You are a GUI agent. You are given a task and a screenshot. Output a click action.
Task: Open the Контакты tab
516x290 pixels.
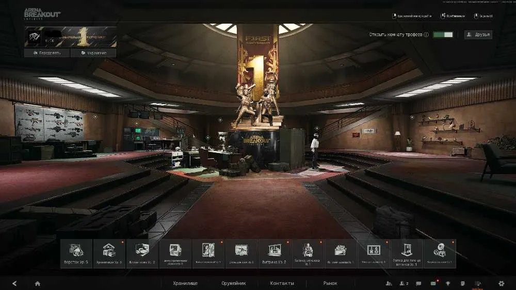click(x=282, y=283)
